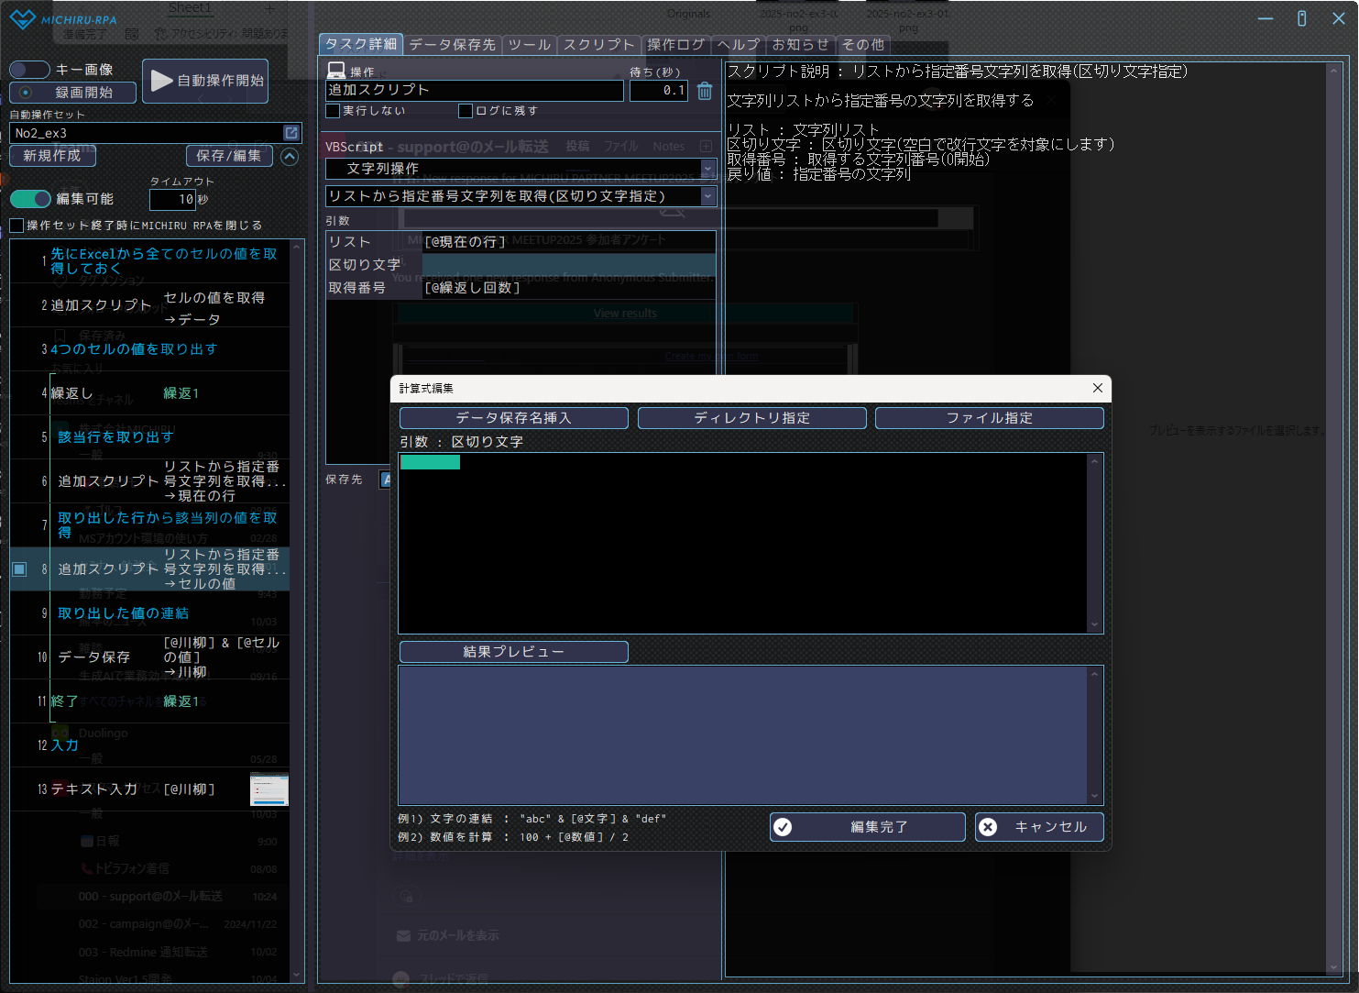This screenshot has width=1359, height=993.
Task: Check the 実行しない checkbox
Action: coord(334,111)
